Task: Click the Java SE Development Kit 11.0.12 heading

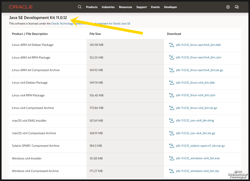Action: (x=38, y=18)
